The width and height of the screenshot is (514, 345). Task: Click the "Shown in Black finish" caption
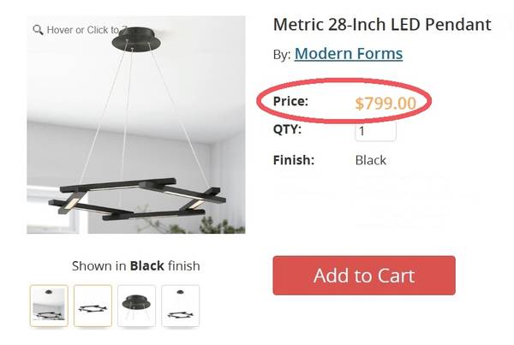pyautogui.click(x=135, y=265)
